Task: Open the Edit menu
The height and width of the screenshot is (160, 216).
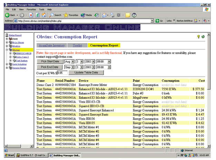Action: [14, 10]
